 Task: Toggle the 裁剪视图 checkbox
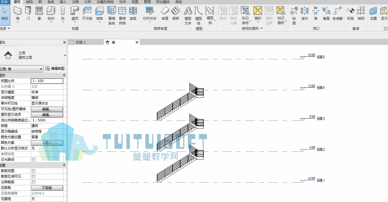click(34, 171)
